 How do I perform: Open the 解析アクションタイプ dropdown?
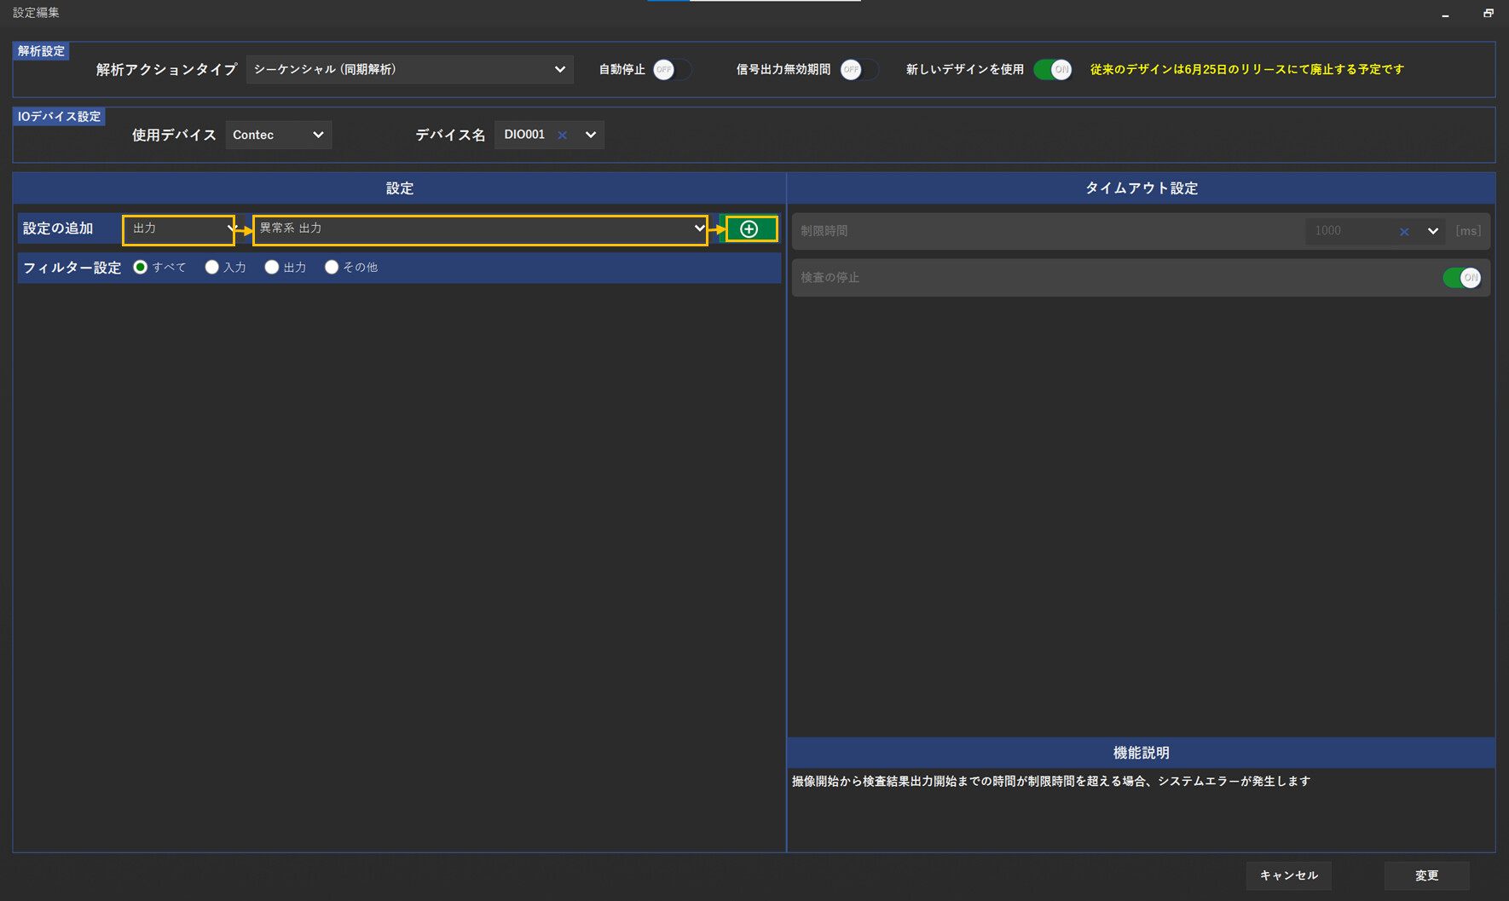pyautogui.click(x=410, y=69)
